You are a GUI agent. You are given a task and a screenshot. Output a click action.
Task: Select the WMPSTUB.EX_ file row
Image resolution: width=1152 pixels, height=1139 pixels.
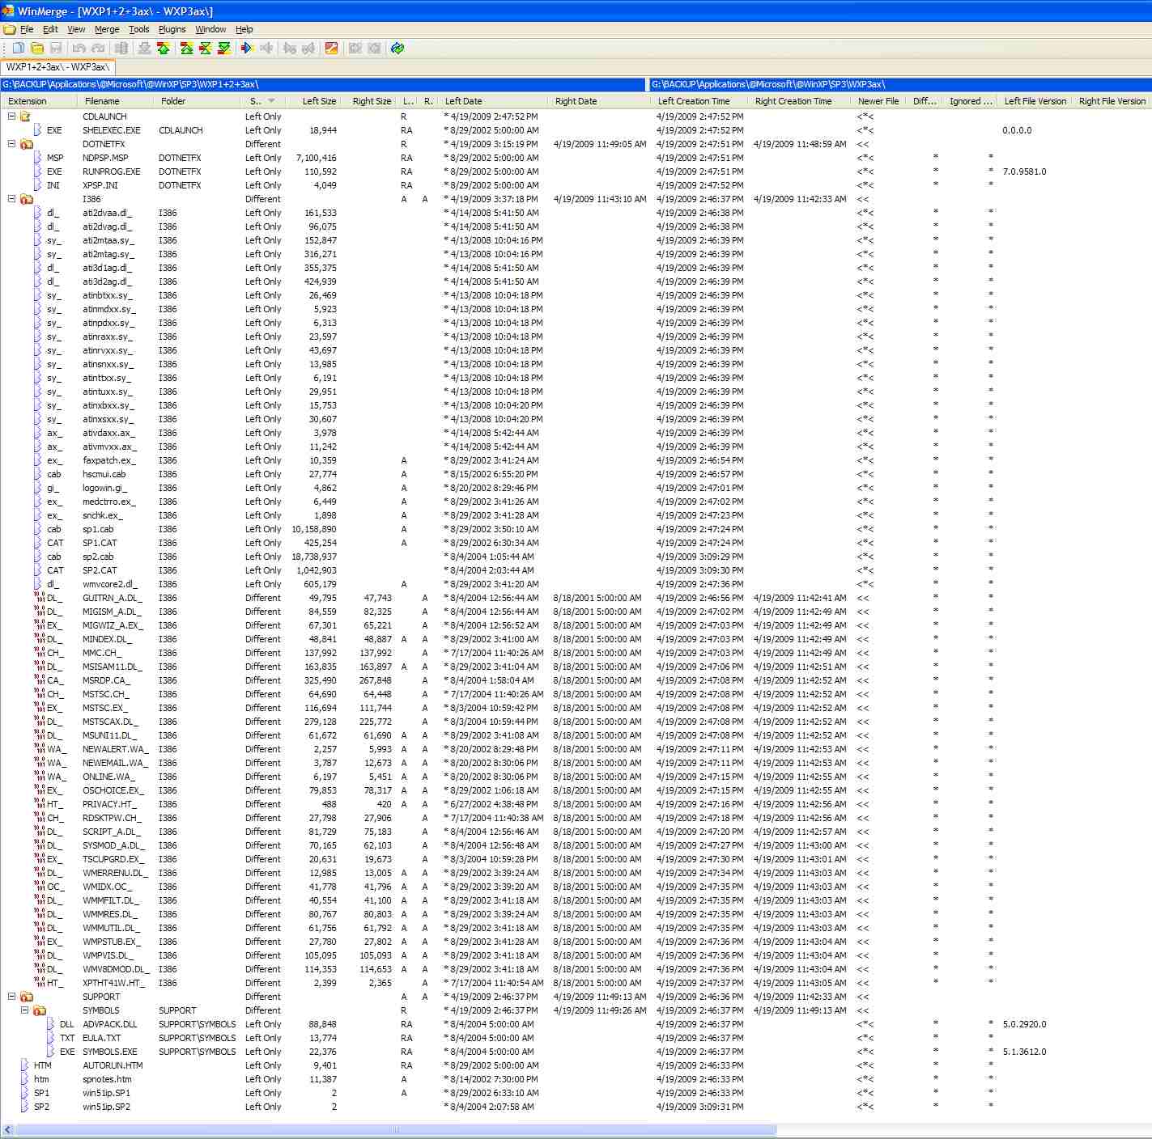(576, 942)
